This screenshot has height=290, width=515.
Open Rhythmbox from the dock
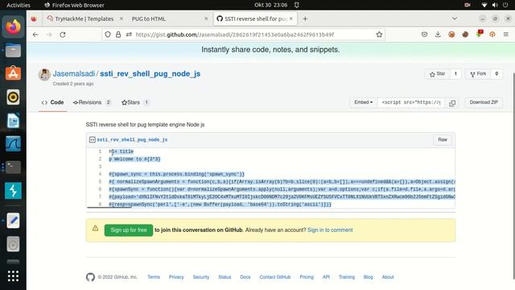(x=13, y=97)
